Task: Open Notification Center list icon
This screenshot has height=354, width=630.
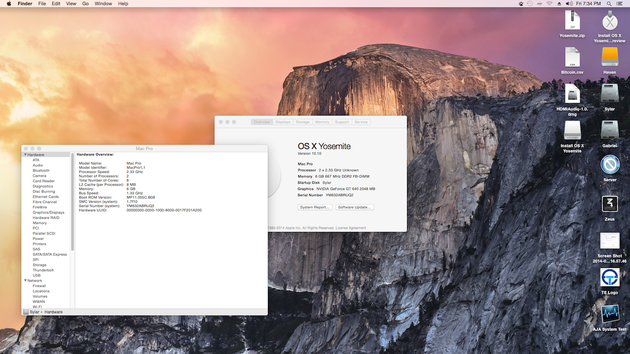Action: 620,3
